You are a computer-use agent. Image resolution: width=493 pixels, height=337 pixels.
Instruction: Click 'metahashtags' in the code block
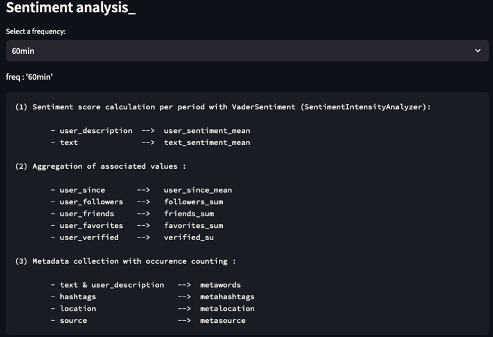(227, 297)
